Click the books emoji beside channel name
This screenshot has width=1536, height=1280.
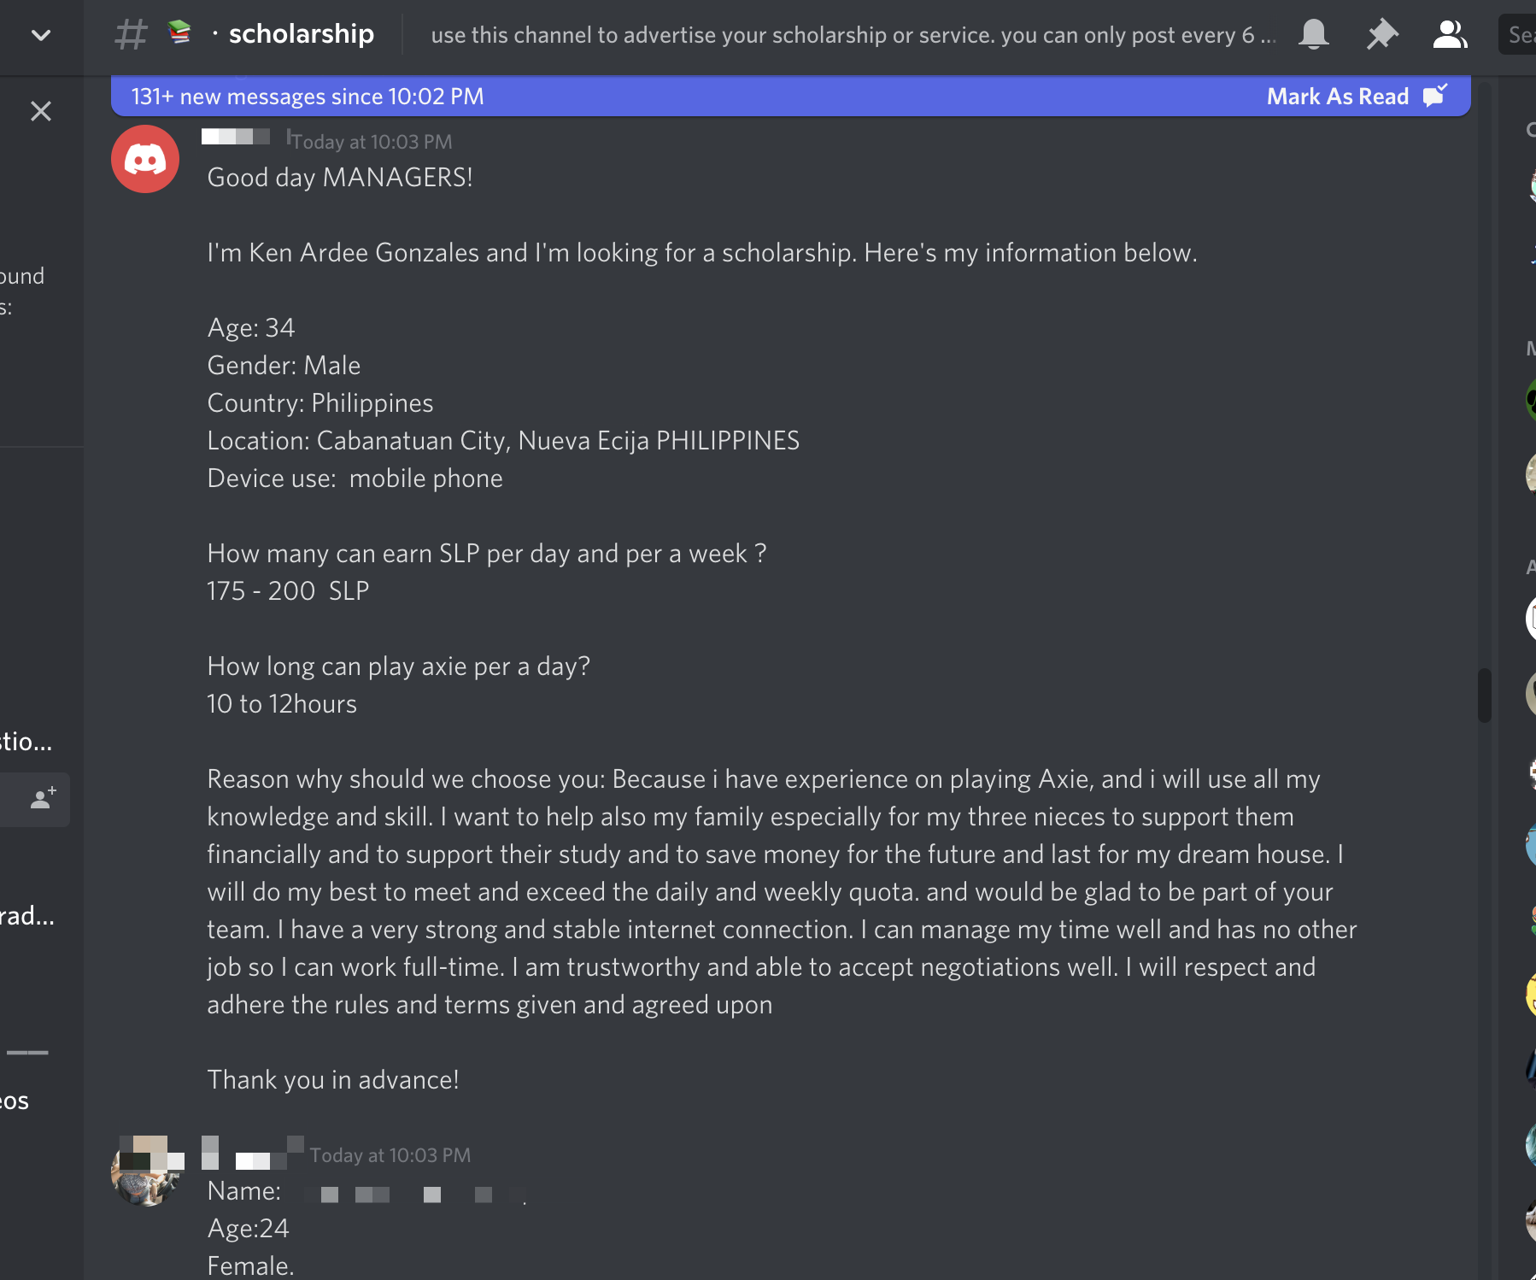pos(179,34)
